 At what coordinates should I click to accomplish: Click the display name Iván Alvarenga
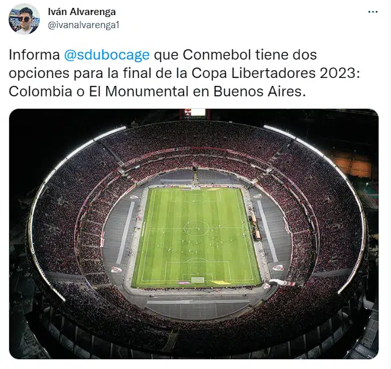click(82, 12)
